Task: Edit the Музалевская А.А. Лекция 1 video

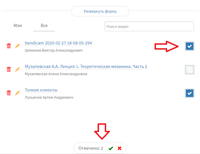Action: (18, 69)
